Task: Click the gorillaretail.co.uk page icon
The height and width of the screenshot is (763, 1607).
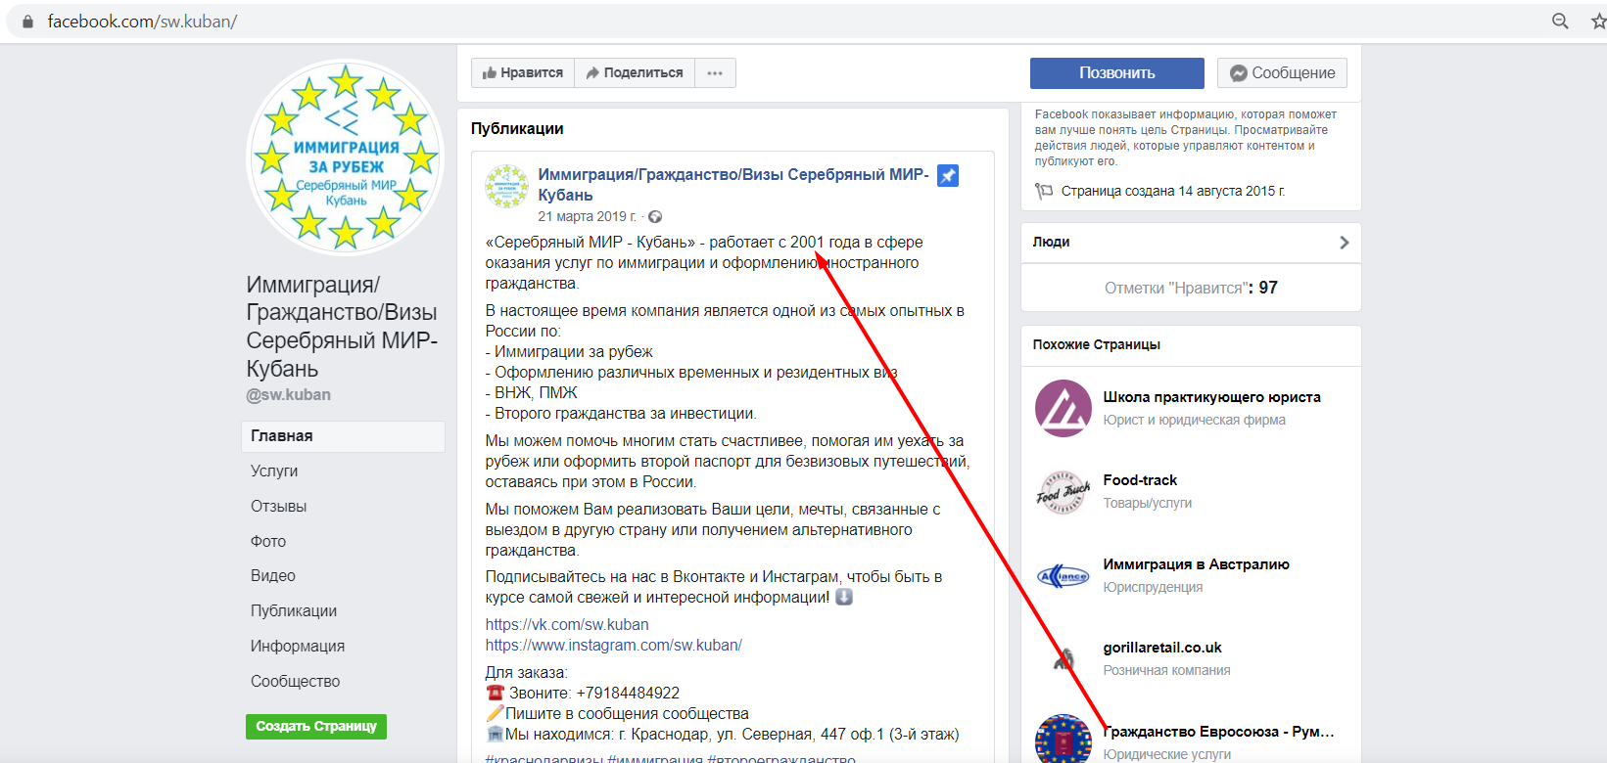Action: (1063, 658)
